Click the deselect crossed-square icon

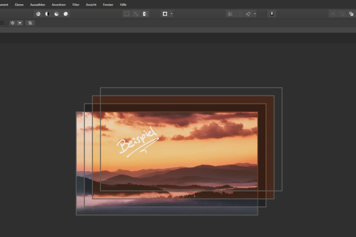pyautogui.click(x=136, y=14)
